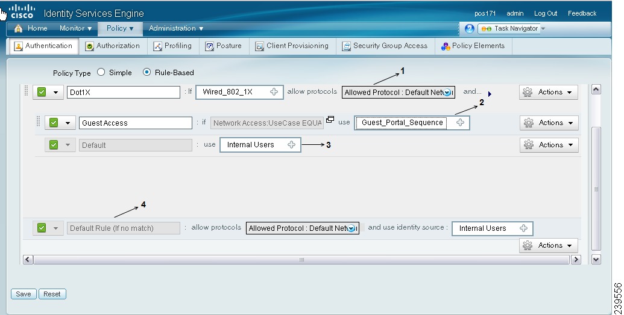Expand the blue arrow after 'and...'
The height and width of the screenshot is (315, 624).
click(490, 94)
